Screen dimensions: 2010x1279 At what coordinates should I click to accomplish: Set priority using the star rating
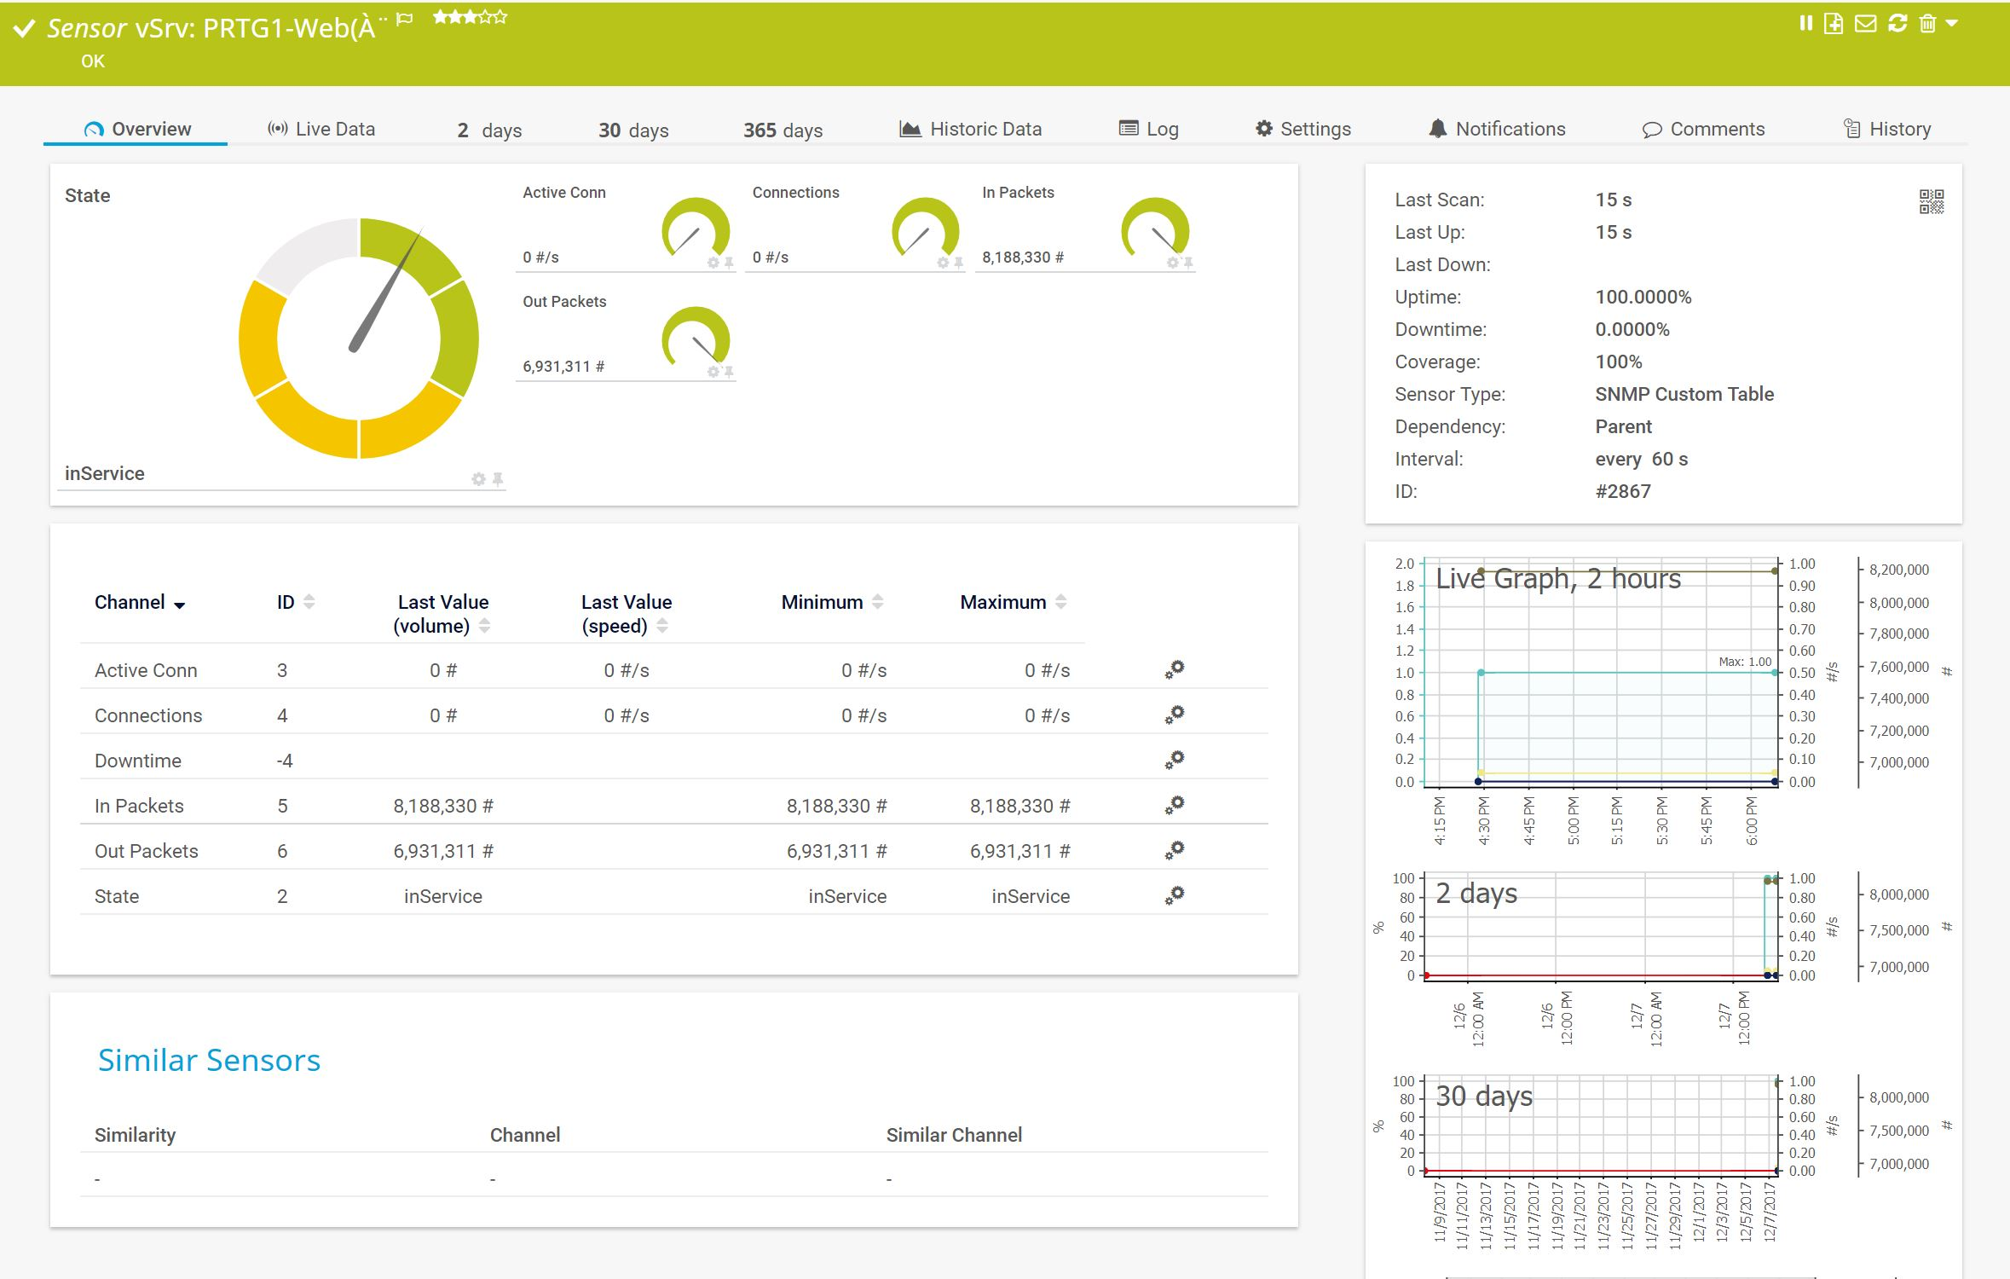[470, 17]
